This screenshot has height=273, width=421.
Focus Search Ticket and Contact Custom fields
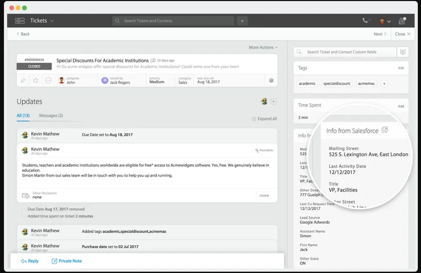pyautogui.click(x=345, y=52)
